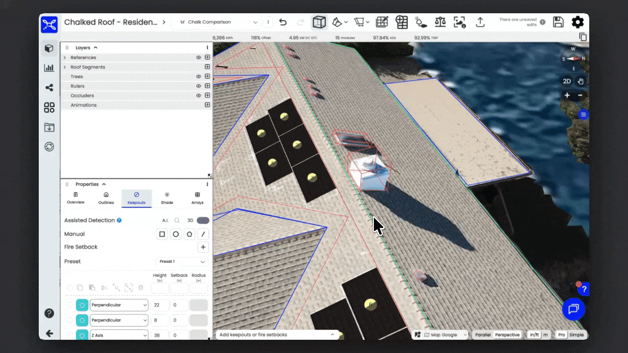628x353 pixels.
Task: Check the select-all keepouts checkbox
Action: click(x=70, y=288)
